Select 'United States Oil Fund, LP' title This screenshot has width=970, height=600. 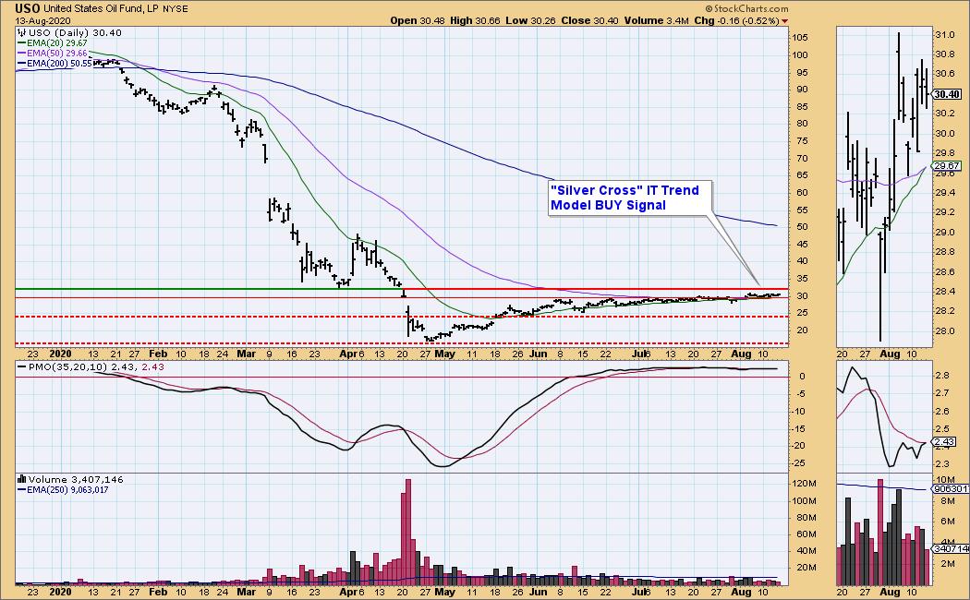pyautogui.click(x=102, y=9)
